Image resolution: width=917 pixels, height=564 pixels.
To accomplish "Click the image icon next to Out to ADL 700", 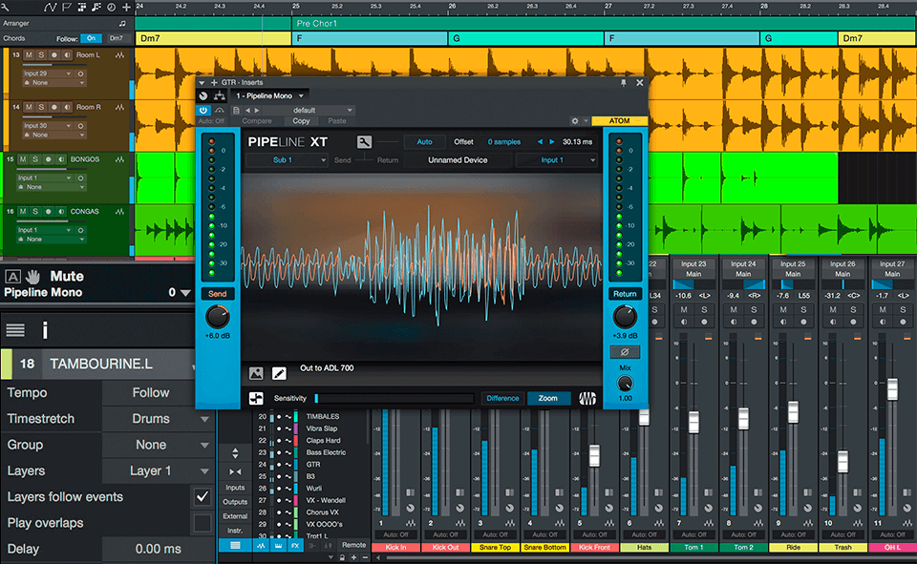I will point(254,373).
